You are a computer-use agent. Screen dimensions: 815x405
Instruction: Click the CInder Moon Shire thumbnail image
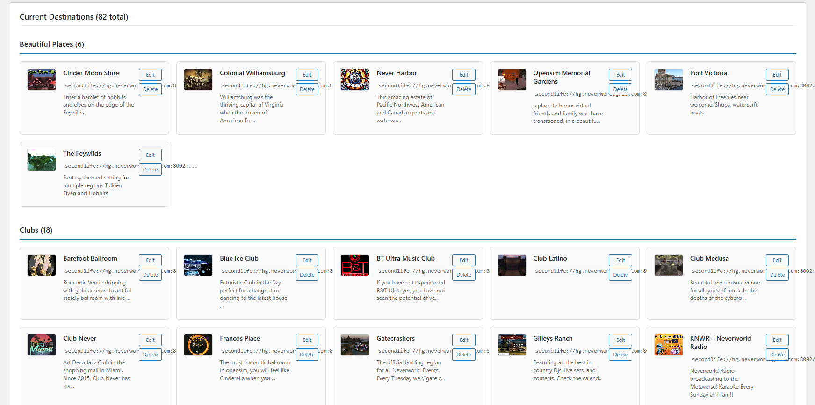[42, 79]
